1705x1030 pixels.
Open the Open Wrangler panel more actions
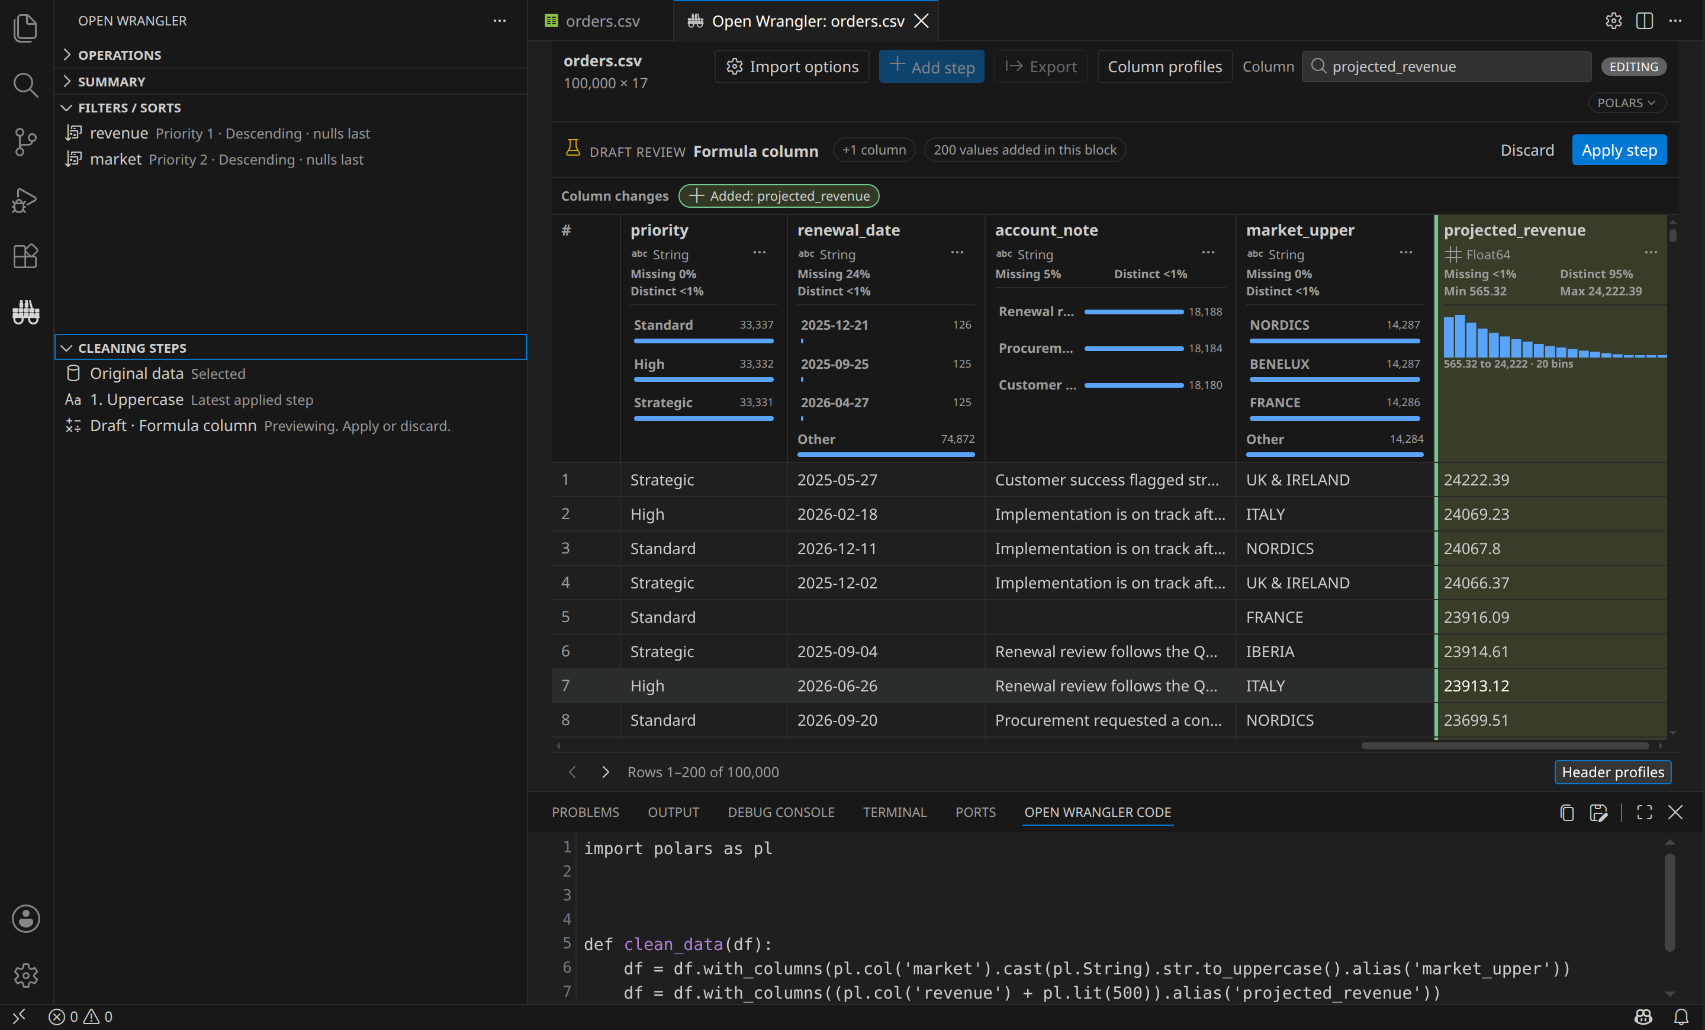[x=500, y=21]
